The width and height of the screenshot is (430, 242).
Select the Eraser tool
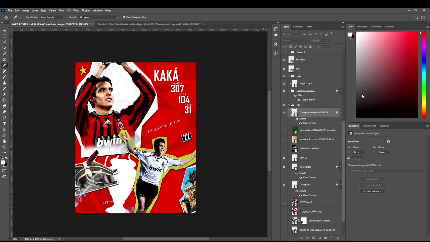pyautogui.click(x=4, y=94)
